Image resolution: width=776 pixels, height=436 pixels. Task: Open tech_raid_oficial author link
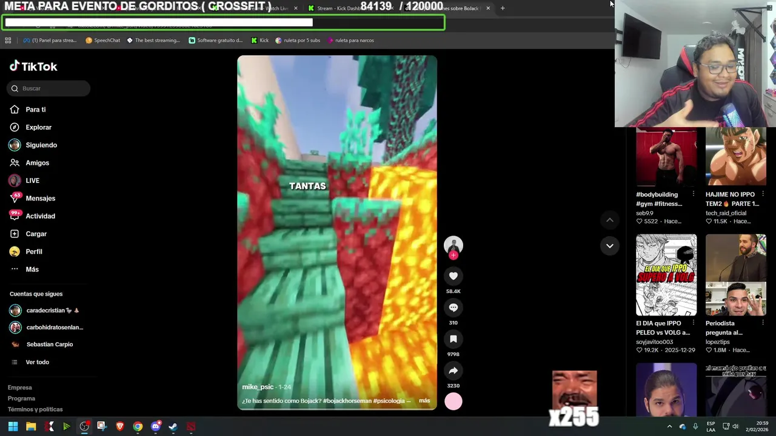tap(726, 213)
